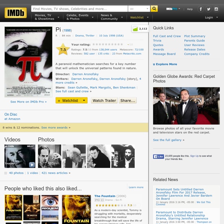Screen dimensions: 224x224
Task: Open the 421 news articles link
Action: [x=55, y=173]
